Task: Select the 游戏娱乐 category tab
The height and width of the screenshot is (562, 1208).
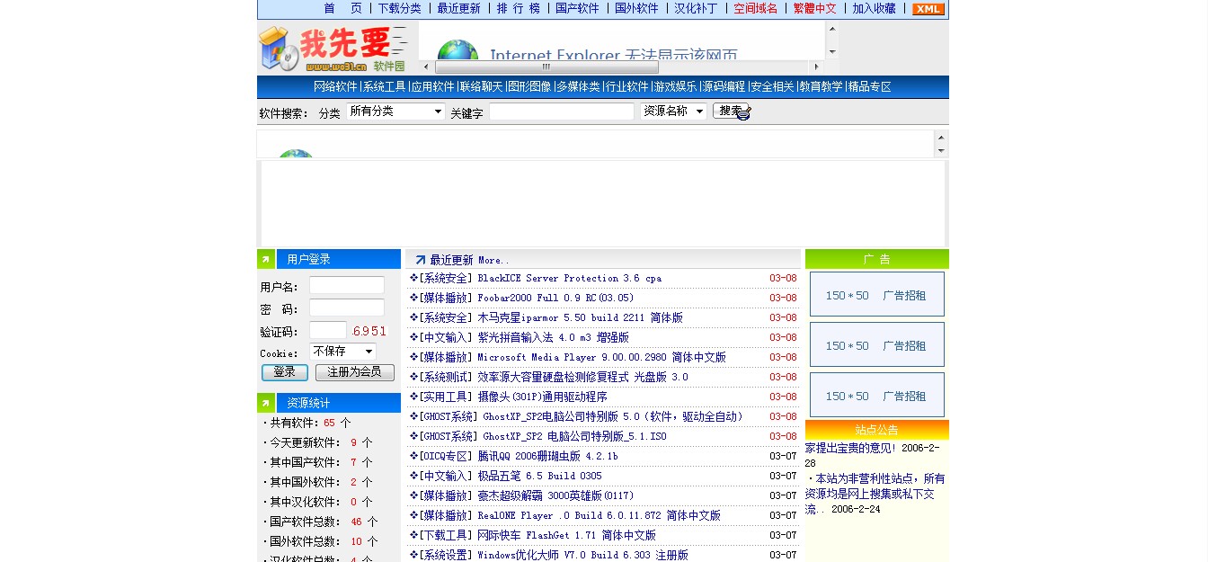Action: click(x=675, y=87)
